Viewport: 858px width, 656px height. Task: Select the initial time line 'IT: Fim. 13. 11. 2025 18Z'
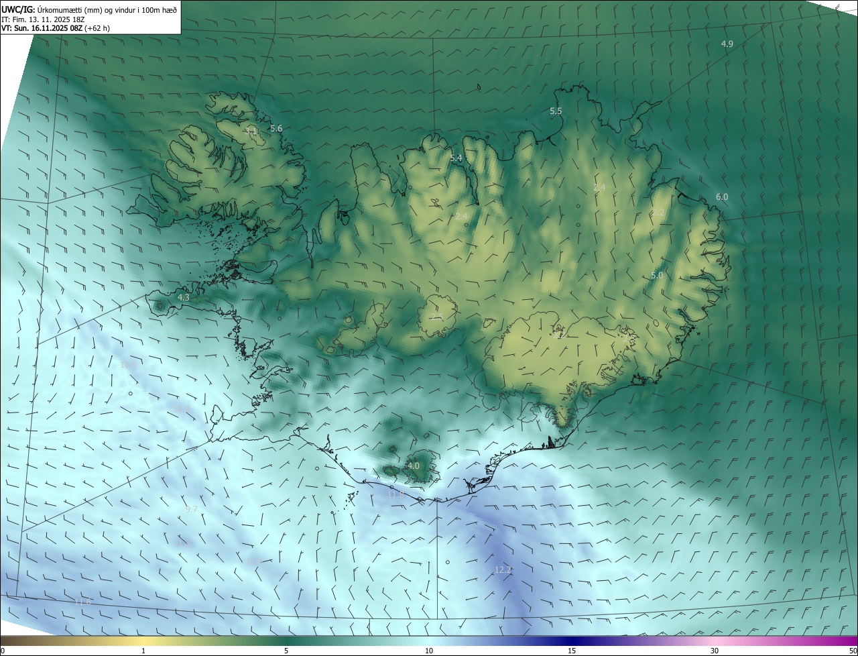coord(43,19)
